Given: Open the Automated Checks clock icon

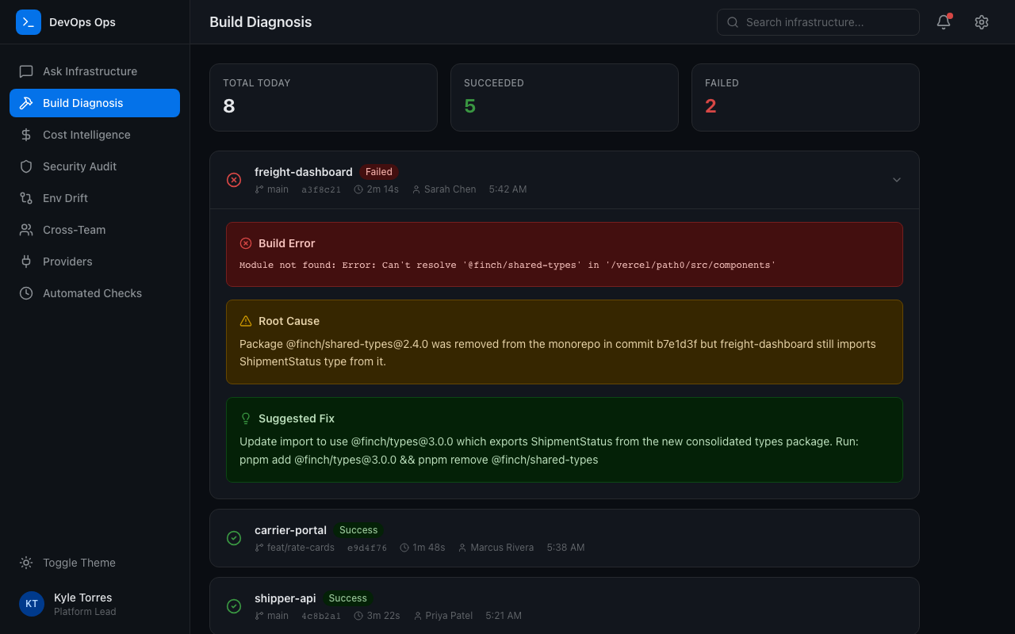Looking at the screenshot, I should tap(28, 293).
